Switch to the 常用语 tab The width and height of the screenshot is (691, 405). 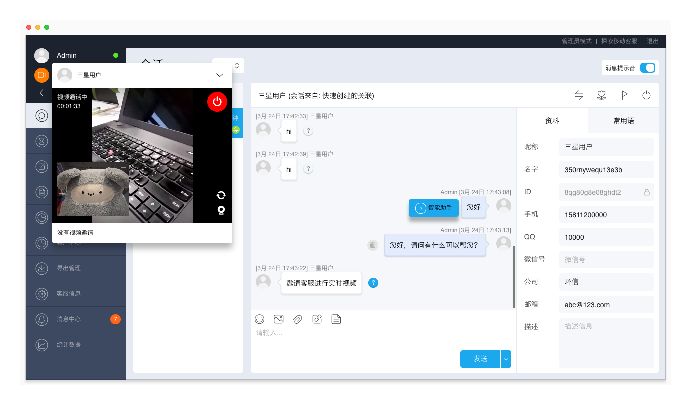point(623,121)
